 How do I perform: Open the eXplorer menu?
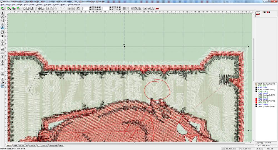click(x=56, y=5)
